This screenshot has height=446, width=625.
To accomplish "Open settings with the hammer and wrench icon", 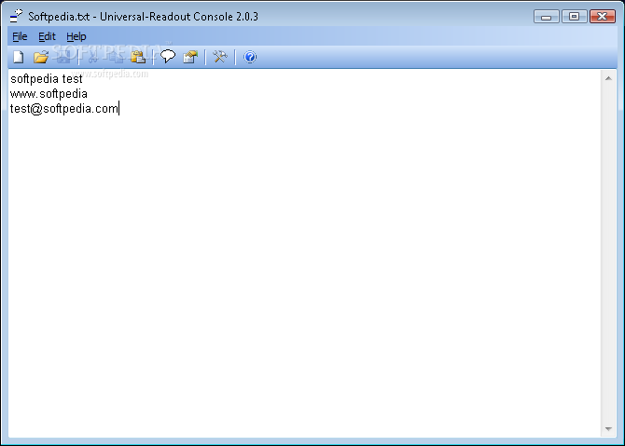I will pyautogui.click(x=220, y=57).
